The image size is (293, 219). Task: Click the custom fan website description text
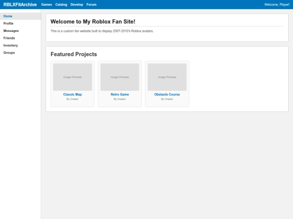[x=102, y=31]
